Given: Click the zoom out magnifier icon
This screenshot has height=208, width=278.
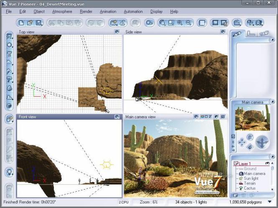Looking at the screenshot, I should pyautogui.click(x=188, y=23).
